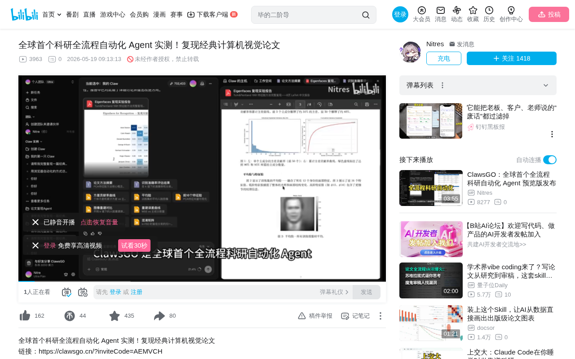The image size is (575, 359).
Task: Toggle danmaku display switch
Action: pyautogui.click(x=66, y=292)
